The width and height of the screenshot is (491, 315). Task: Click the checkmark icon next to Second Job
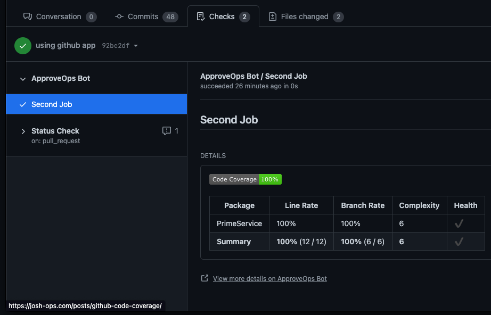click(22, 104)
